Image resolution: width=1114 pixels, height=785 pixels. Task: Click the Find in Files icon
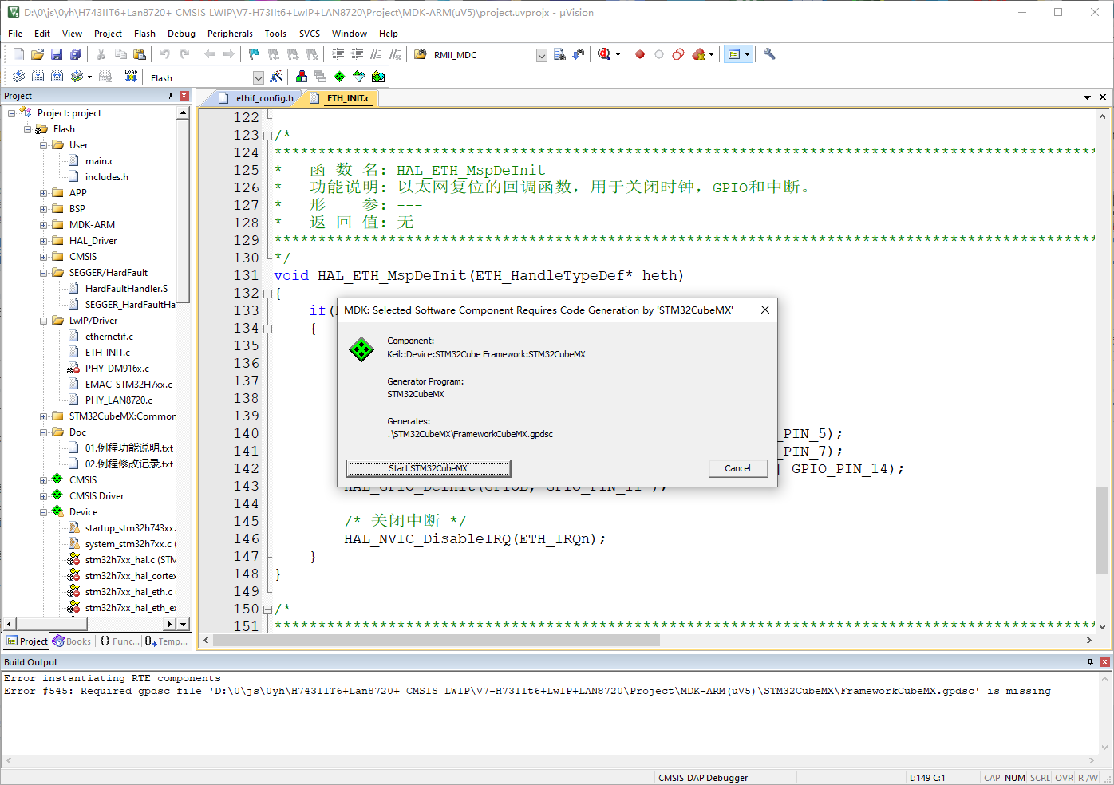point(421,54)
